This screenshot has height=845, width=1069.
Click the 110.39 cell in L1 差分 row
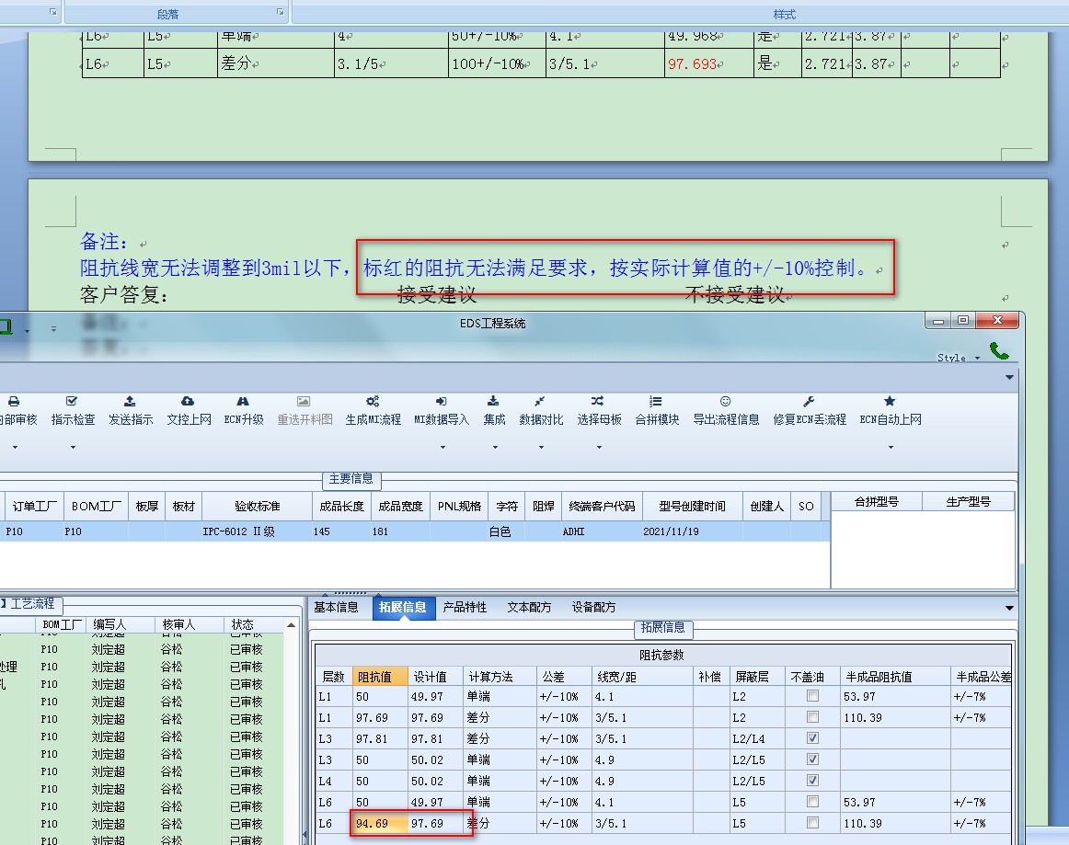895,717
